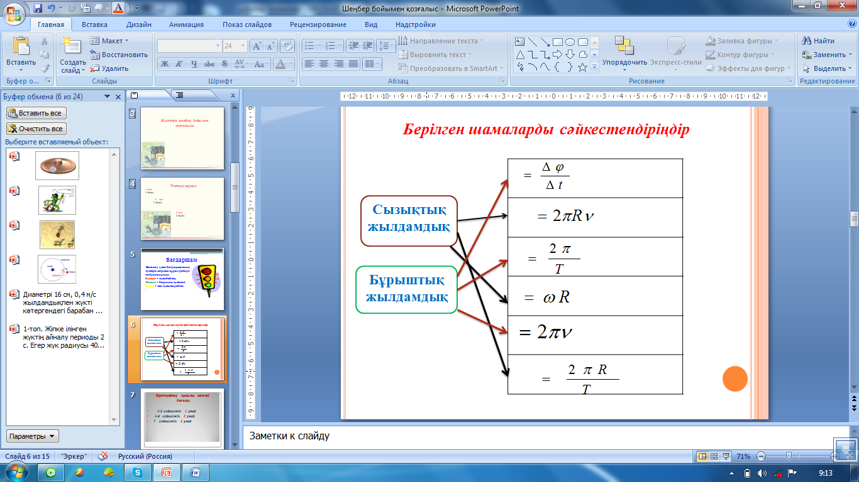859x482 pixels.
Task: Open the Показ слайдов tab
Action: pyautogui.click(x=247, y=24)
